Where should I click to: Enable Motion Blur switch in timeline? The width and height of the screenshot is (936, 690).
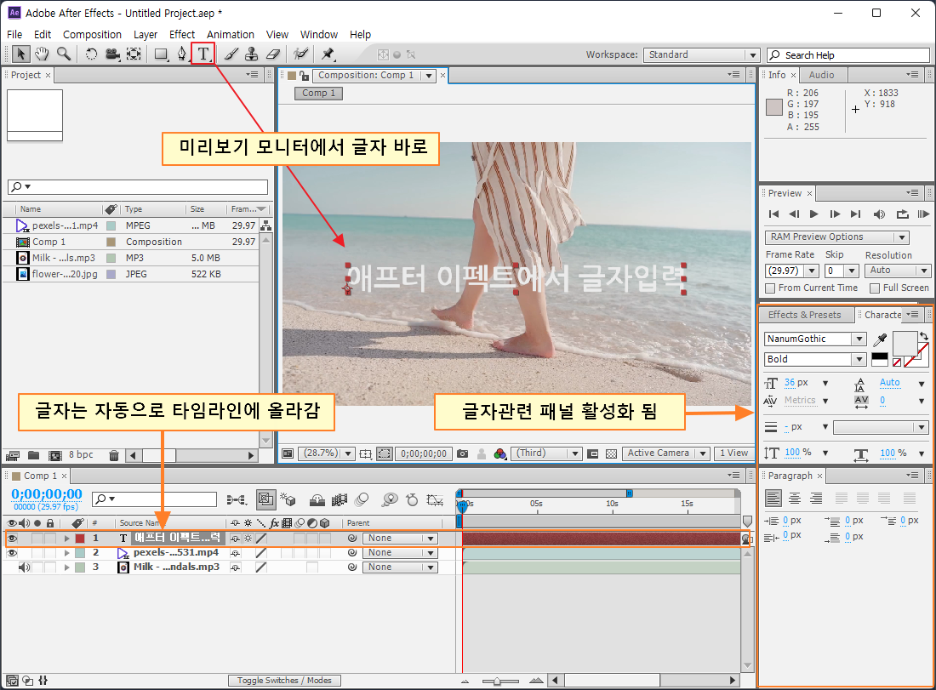click(x=362, y=499)
